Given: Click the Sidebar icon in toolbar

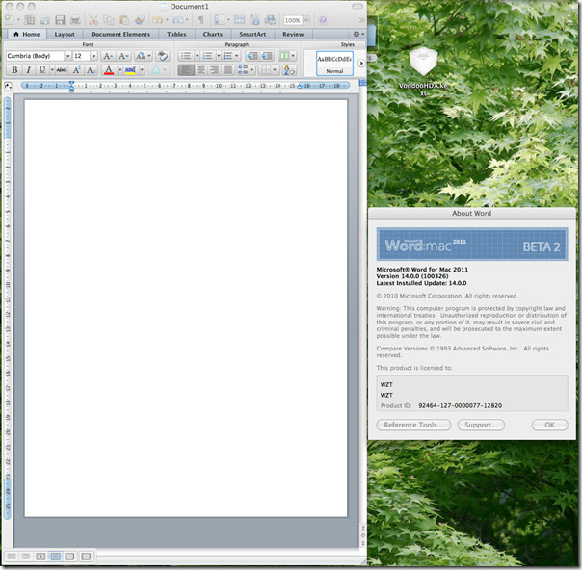Looking at the screenshot, I should click(x=220, y=19).
